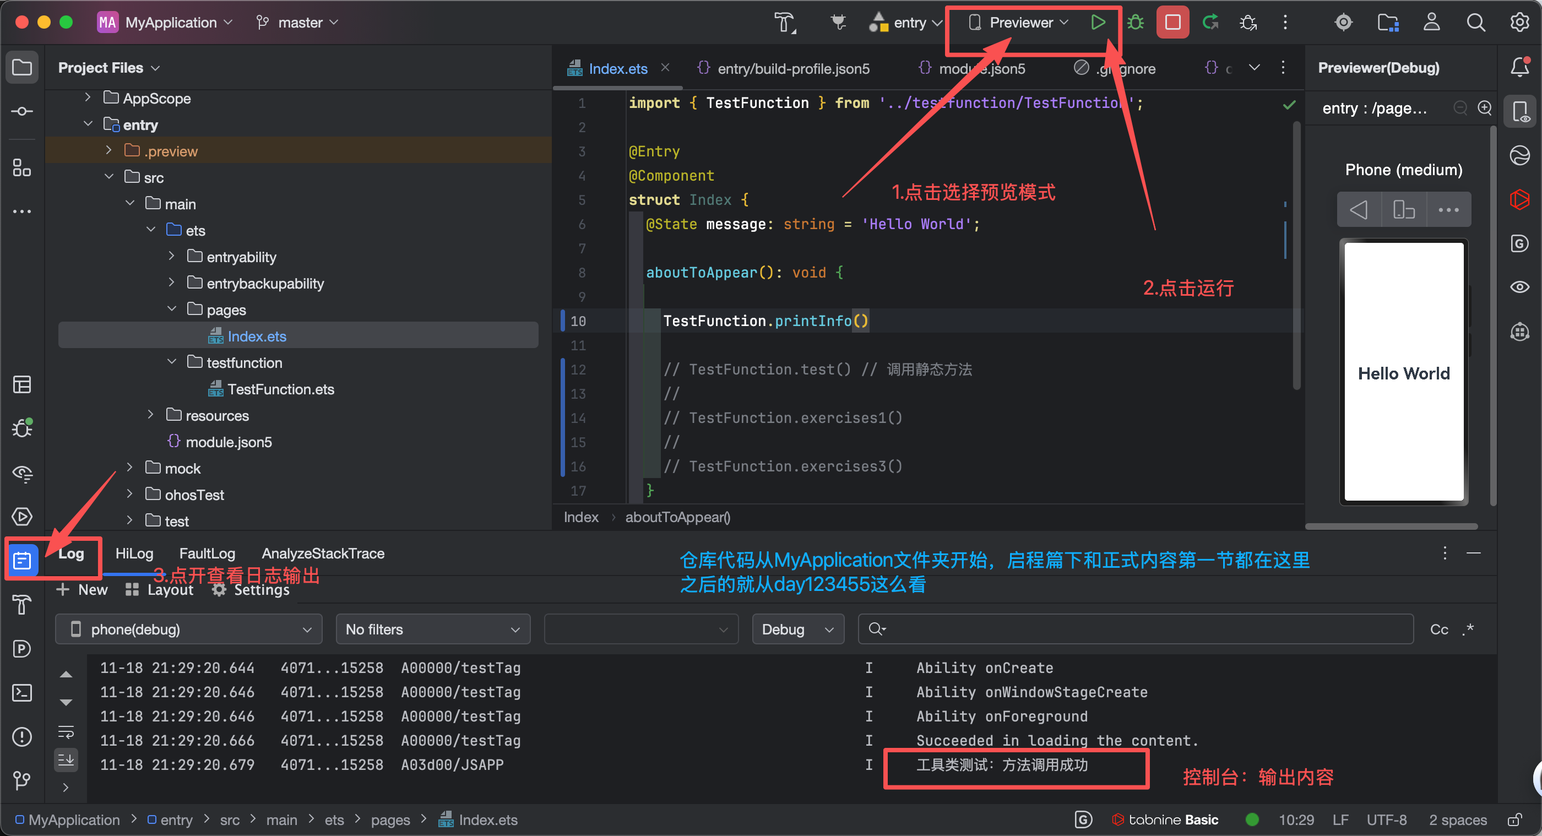Toggle regex option in log search
1542x836 pixels.
pos(1467,629)
